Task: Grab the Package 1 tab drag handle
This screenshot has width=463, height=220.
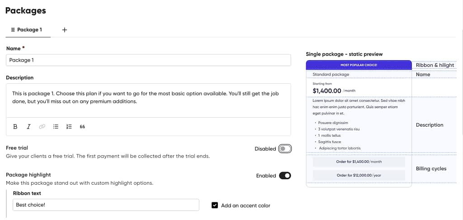Action: [13, 29]
